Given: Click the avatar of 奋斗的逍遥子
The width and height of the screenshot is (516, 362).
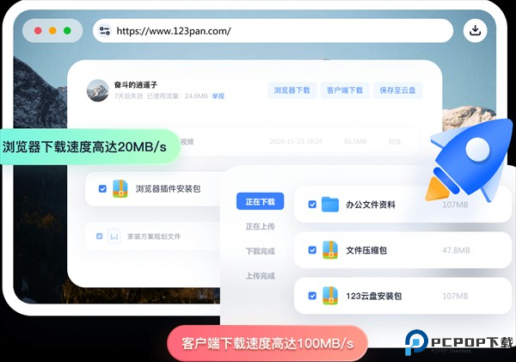Looking at the screenshot, I should tap(98, 90).
